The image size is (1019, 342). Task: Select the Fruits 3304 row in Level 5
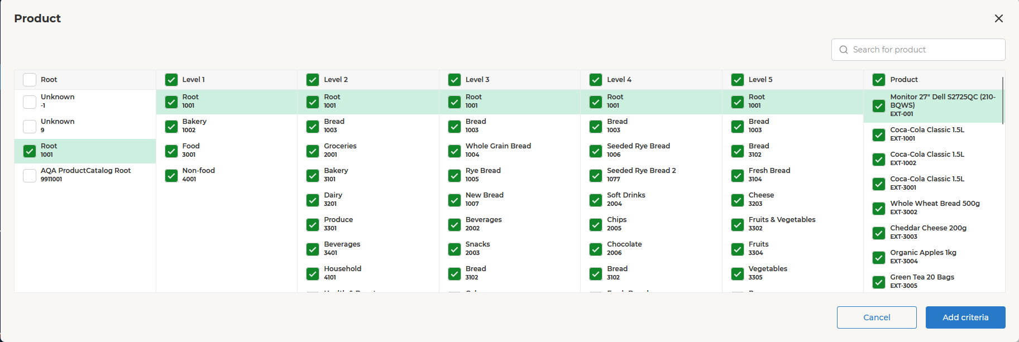[793, 249]
